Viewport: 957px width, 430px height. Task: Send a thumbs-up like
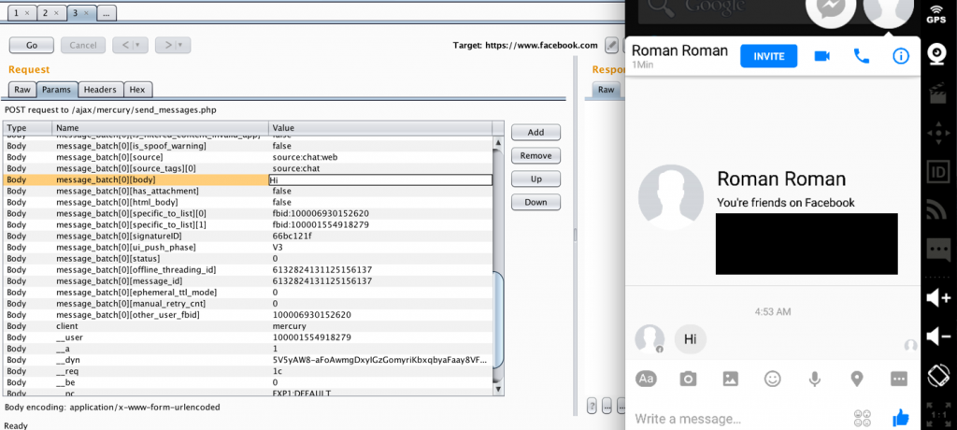click(x=901, y=419)
